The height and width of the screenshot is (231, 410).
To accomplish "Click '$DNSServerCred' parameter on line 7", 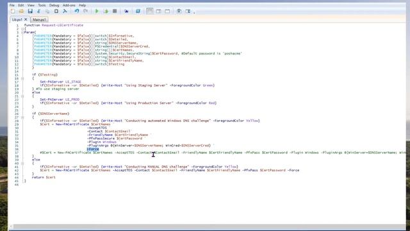I will 135,46.
